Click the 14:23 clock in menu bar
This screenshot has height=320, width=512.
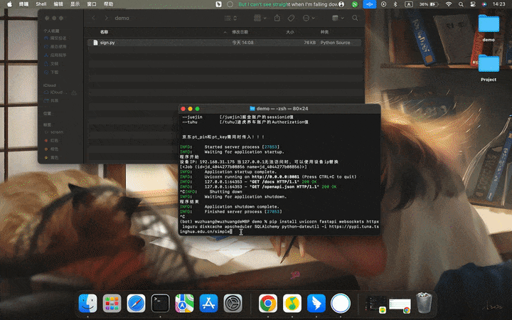tap(498, 4)
